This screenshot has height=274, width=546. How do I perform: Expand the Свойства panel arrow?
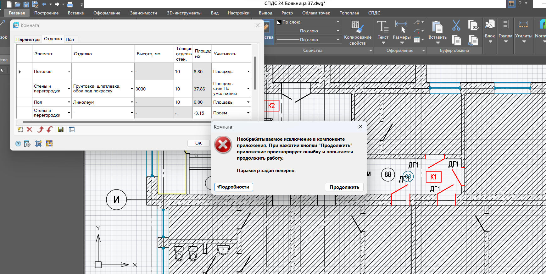370,50
